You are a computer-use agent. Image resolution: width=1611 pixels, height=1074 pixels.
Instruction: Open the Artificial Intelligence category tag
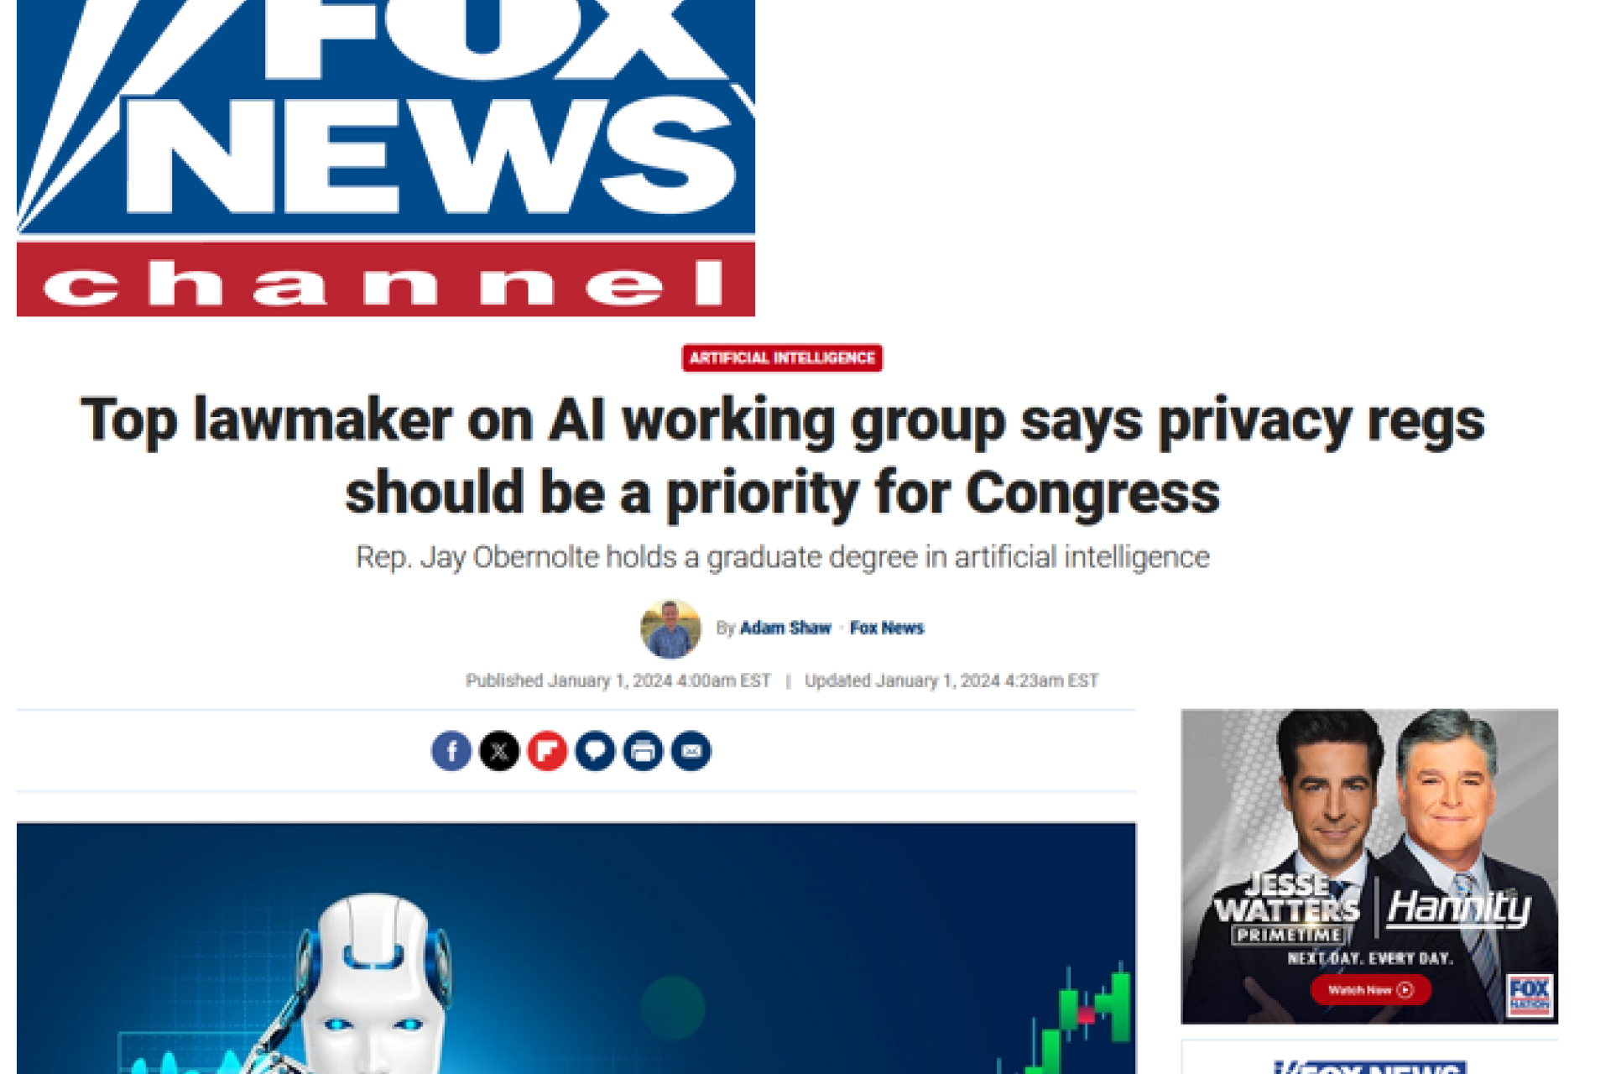tap(782, 358)
